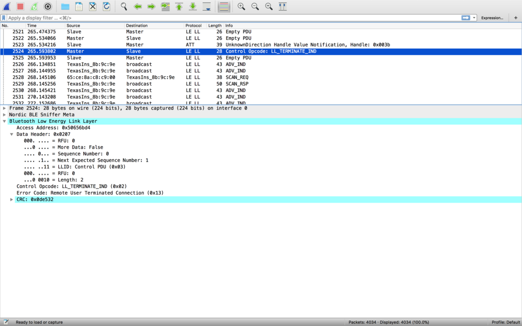This screenshot has height=326, width=522.
Task: Open the display filter bookmark icon
Action: [x=4, y=18]
